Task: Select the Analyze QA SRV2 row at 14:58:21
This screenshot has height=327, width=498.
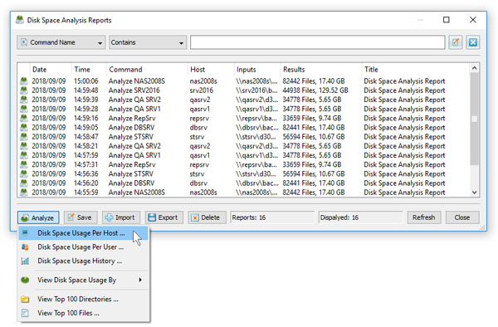Action: (x=243, y=146)
